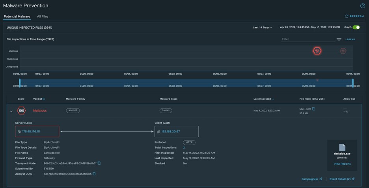The height and width of the screenshot is (188, 369).
Task: Click the help question mark icon
Action: click(x=363, y=6)
